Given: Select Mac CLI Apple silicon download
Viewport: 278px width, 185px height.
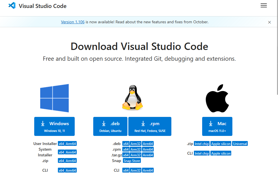Looking at the screenshot, I should tap(221, 154).
